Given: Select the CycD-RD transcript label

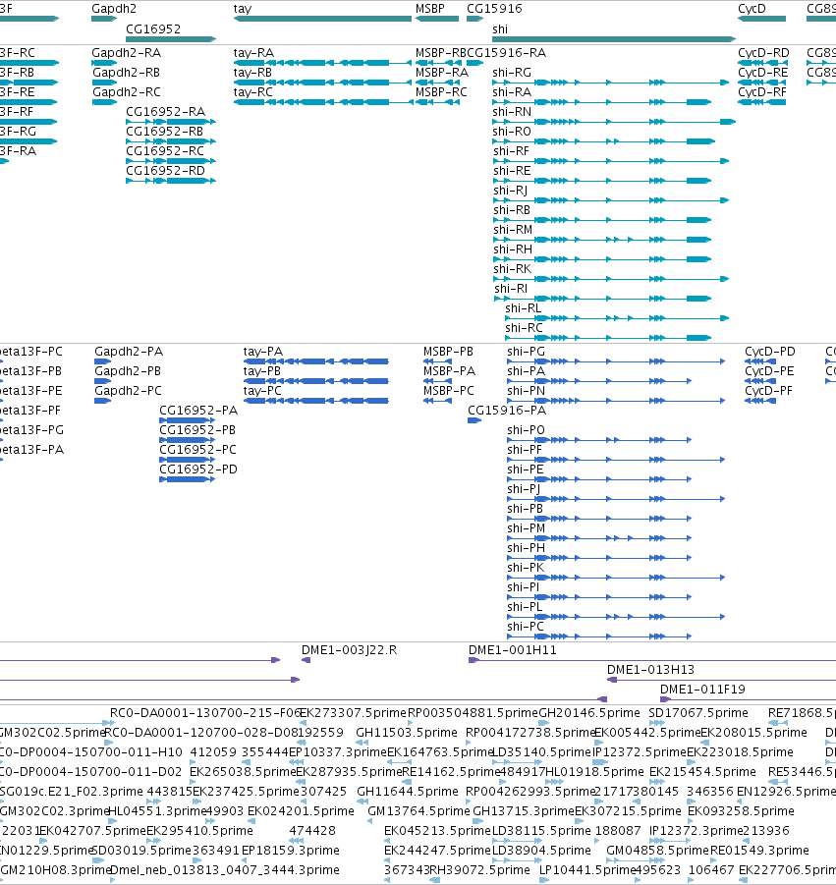Looking at the screenshot, I should point(763,52).
